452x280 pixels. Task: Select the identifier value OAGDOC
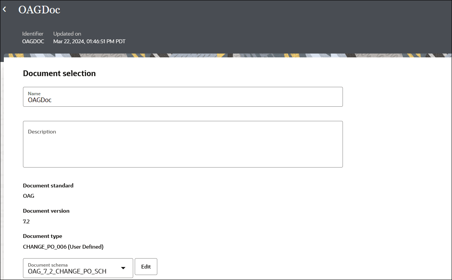point(33,41)
